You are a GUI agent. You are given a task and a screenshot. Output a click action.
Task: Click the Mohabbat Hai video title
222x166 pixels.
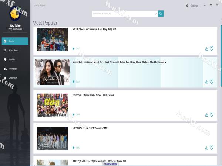[120, 62]
